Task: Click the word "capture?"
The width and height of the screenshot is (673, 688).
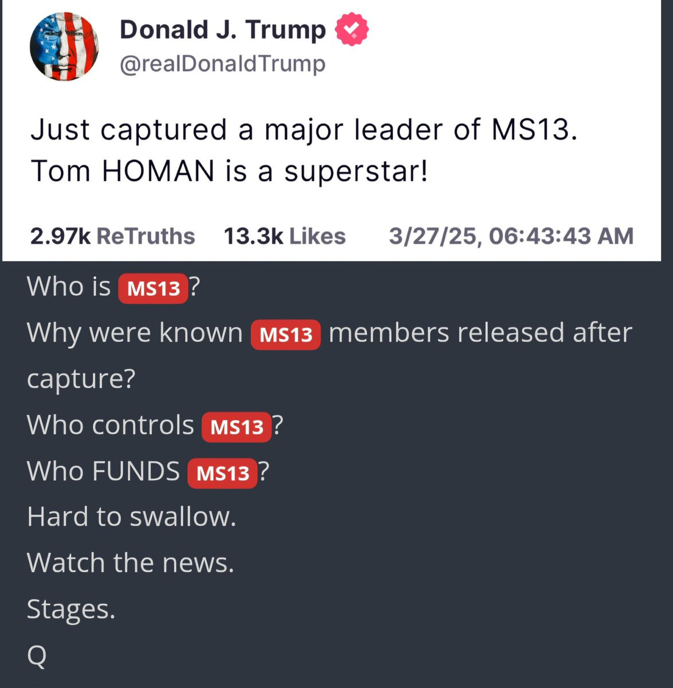Action: point(81,379)
